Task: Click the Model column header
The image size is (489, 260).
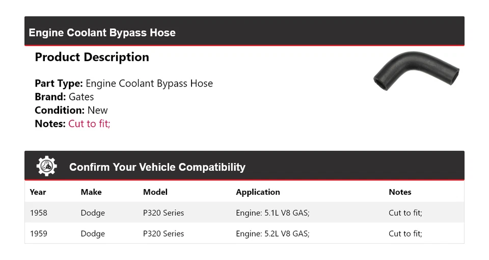Action: pos(155,192)
